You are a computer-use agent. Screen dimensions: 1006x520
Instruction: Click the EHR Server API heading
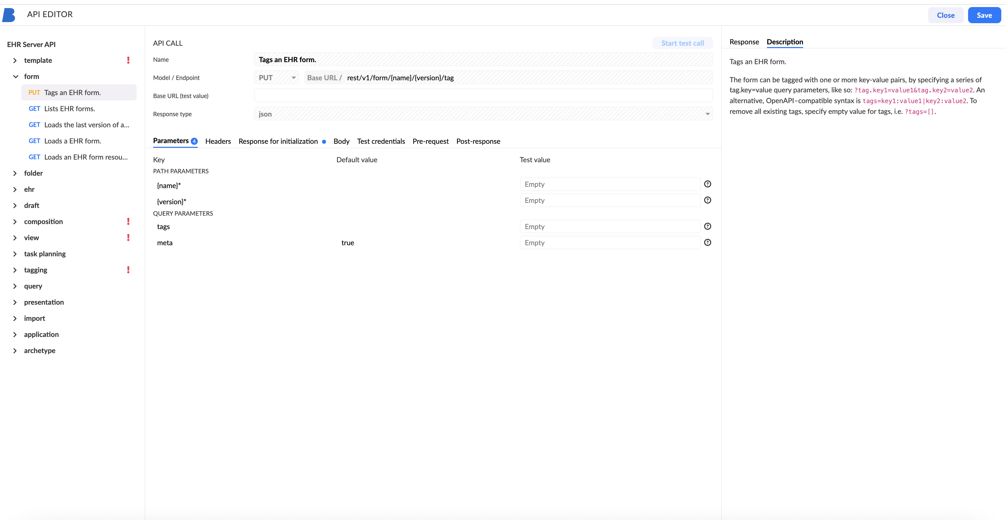31,45
